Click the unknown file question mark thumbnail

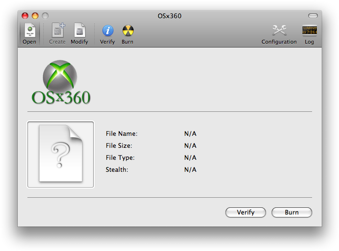point(61,154)
